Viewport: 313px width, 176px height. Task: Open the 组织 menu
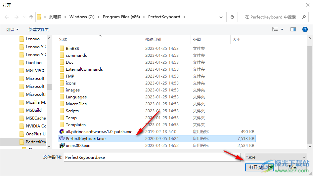tap(12, 29)
